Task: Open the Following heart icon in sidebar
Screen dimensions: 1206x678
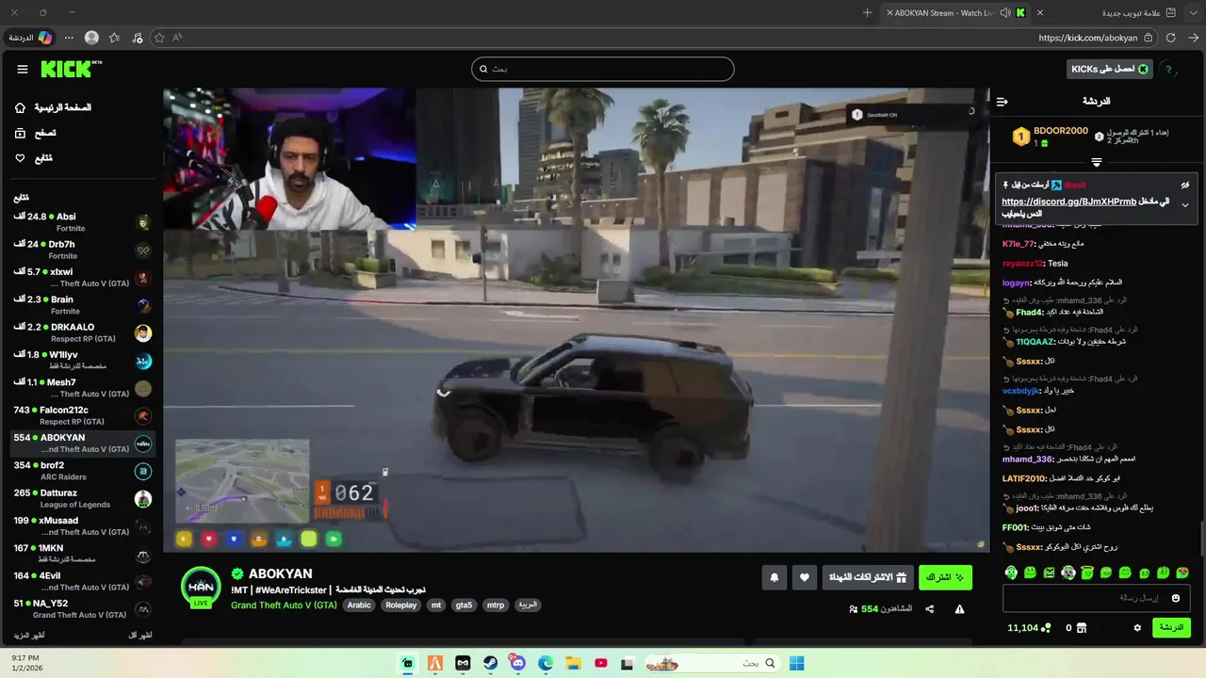Action: (x=20, y=158)
